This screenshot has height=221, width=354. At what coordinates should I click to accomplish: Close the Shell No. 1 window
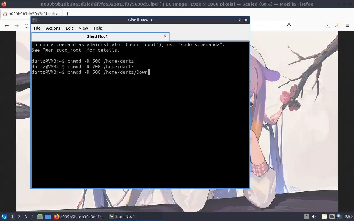click(246, 20)
